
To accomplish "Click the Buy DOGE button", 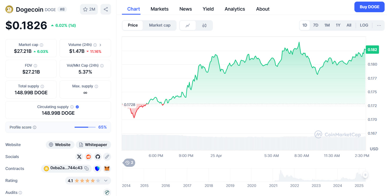I will 369,7.
